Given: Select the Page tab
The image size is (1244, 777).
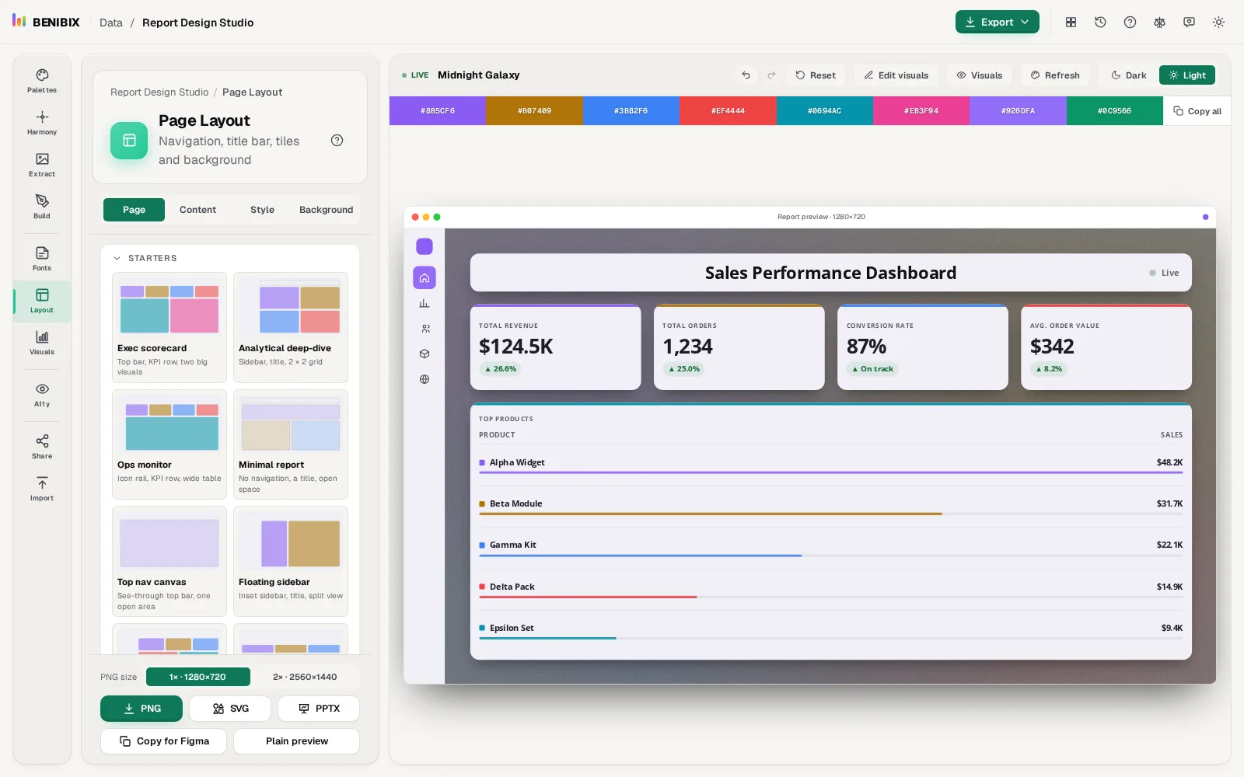Looking at the screenshot, I should click(x=134, y=210).
